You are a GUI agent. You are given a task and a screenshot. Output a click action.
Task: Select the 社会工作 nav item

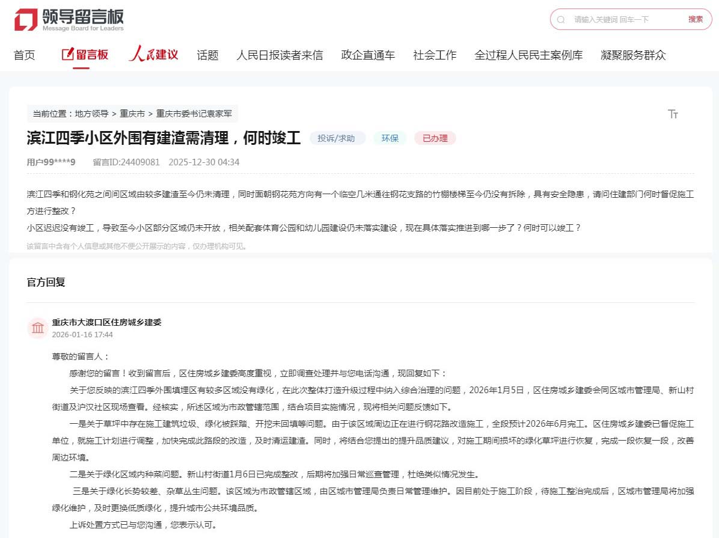pyautogui.click(x=435, y=55)
